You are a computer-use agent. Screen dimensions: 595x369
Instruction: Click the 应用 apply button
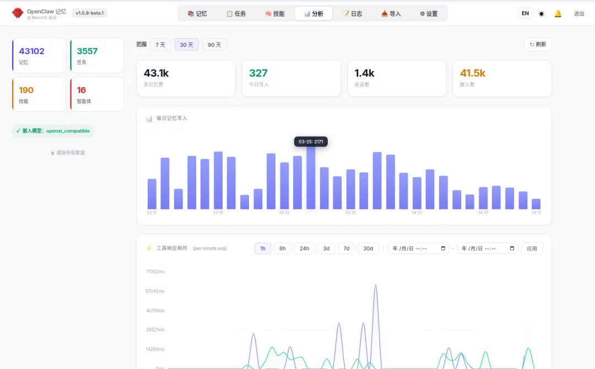pyautogui.click(x=532, y=248)
